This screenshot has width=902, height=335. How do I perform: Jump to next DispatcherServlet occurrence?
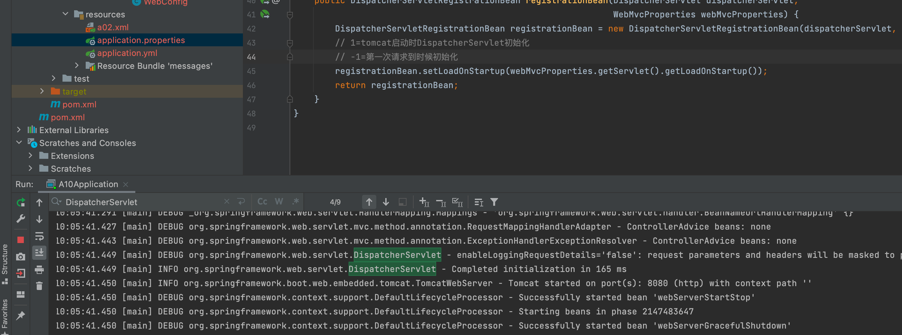point(385,202)
